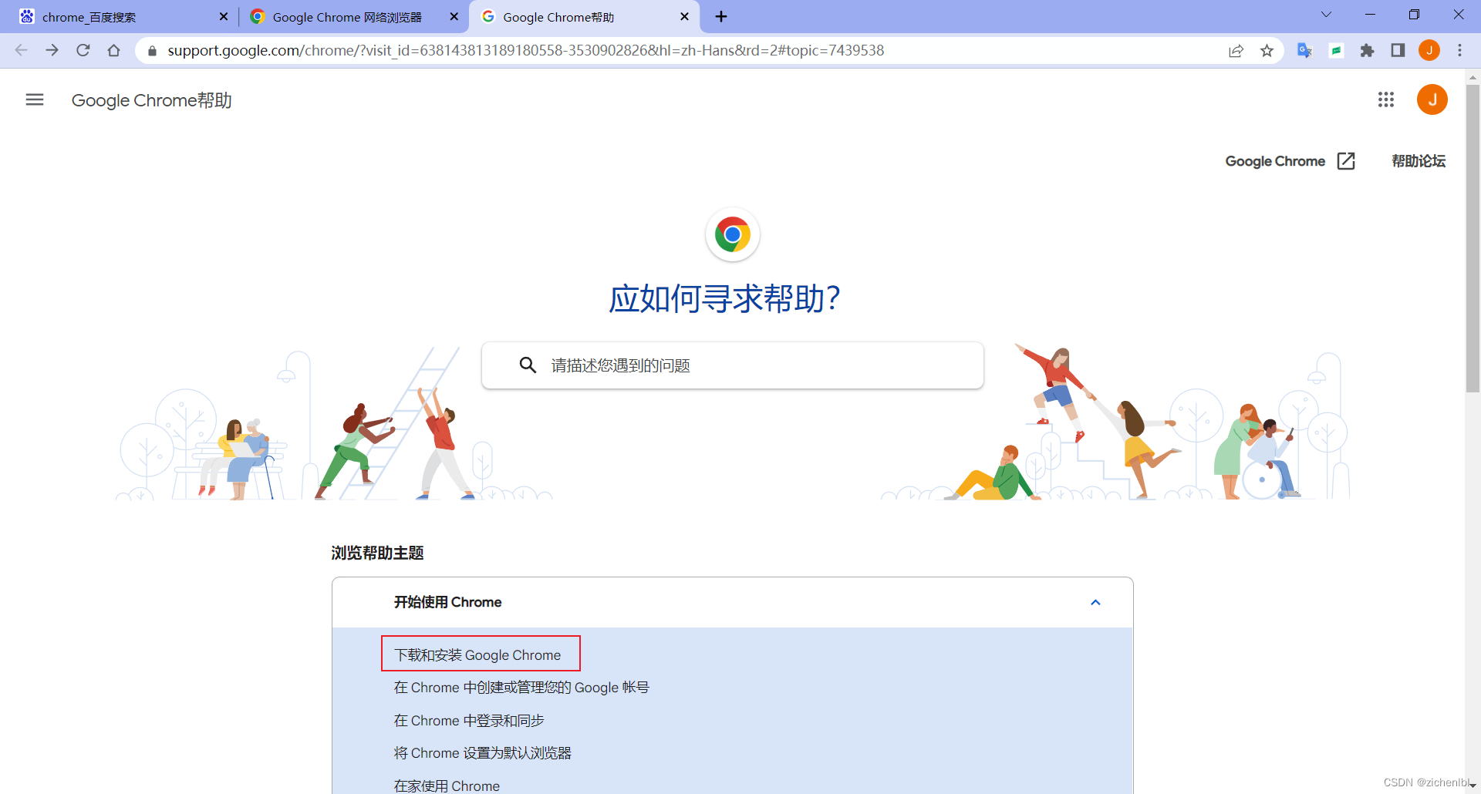Click the Chrome logo above heading
The image size is (1481, 794).
pos(733,234)
